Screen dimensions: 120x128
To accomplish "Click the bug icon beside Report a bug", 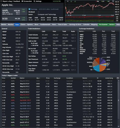I will coord(1,1).
